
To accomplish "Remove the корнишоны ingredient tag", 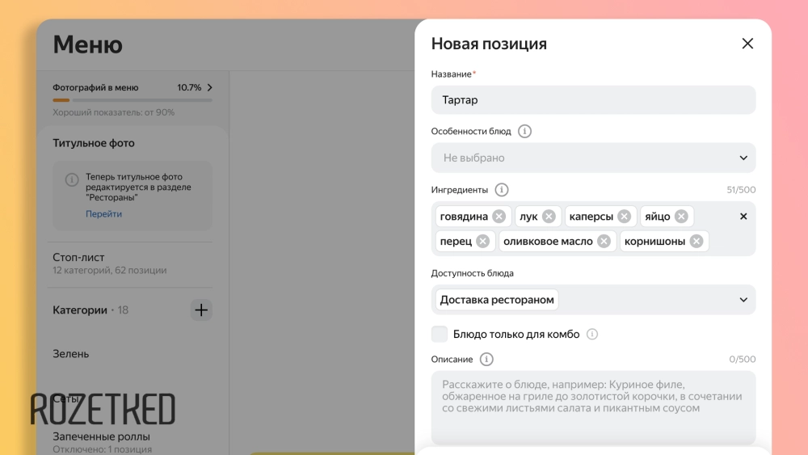I will 696,242.
